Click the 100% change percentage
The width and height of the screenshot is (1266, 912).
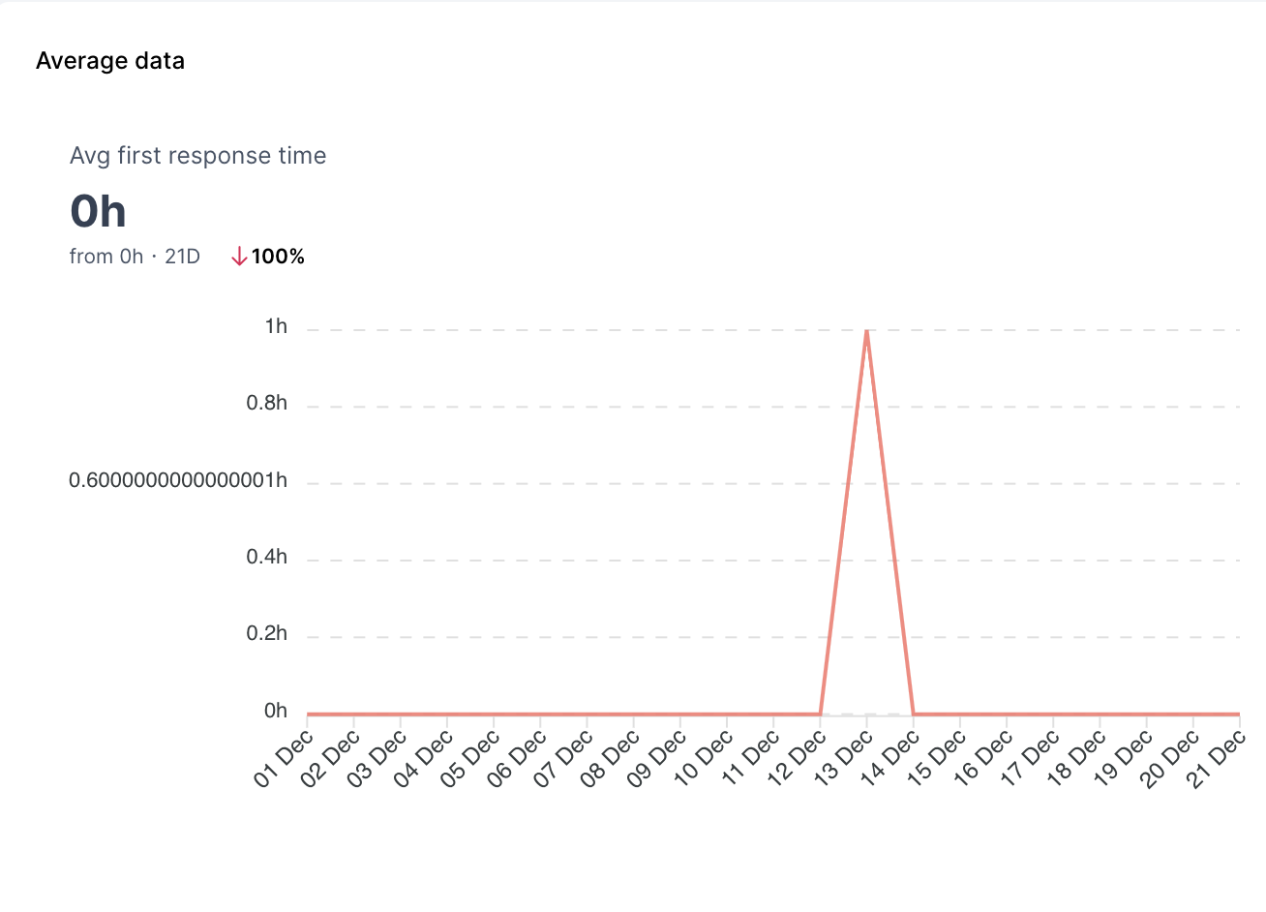pyautogui.click(x=278, y=257)
